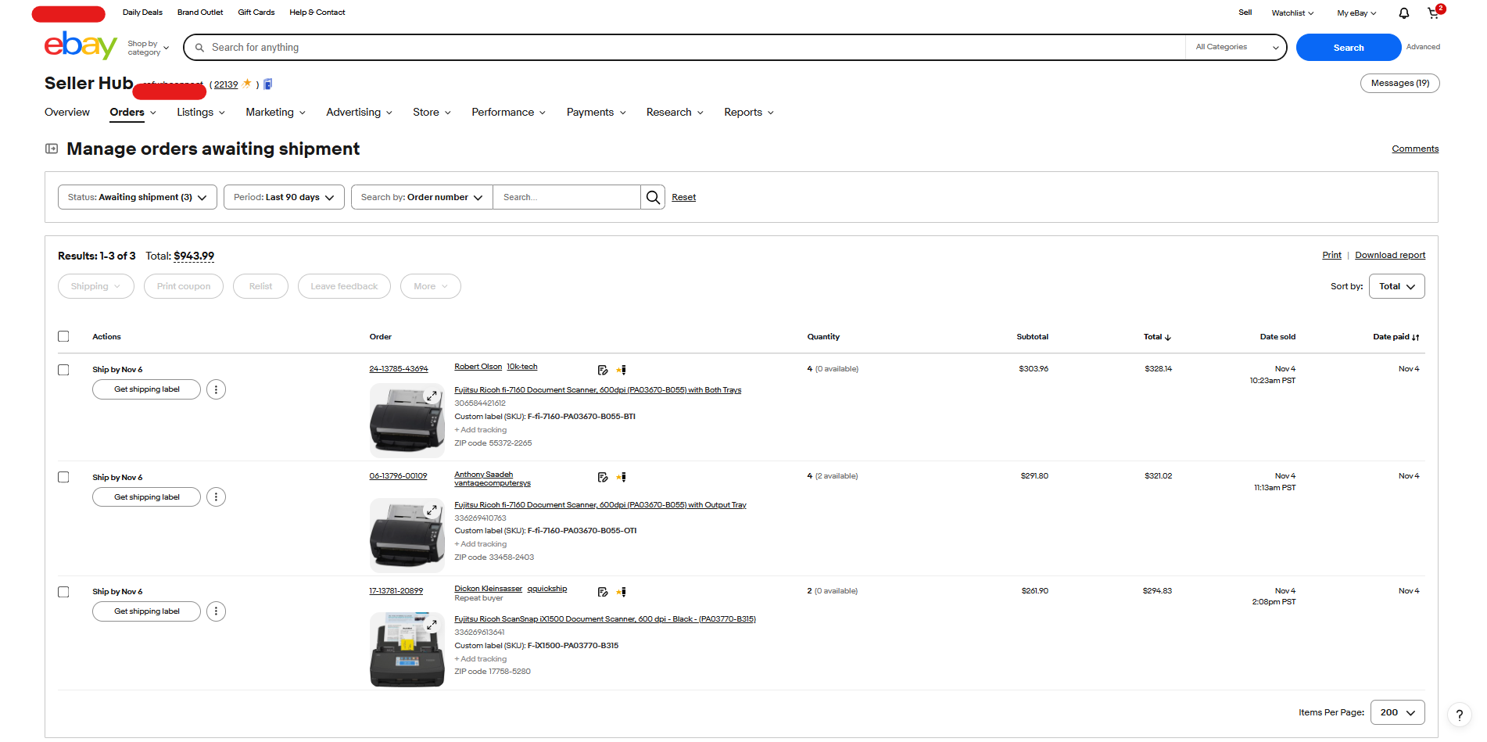The height and width of the screenshot is (742, 1487).
Task: Click the order Search... input field
Action: [567, 197]
